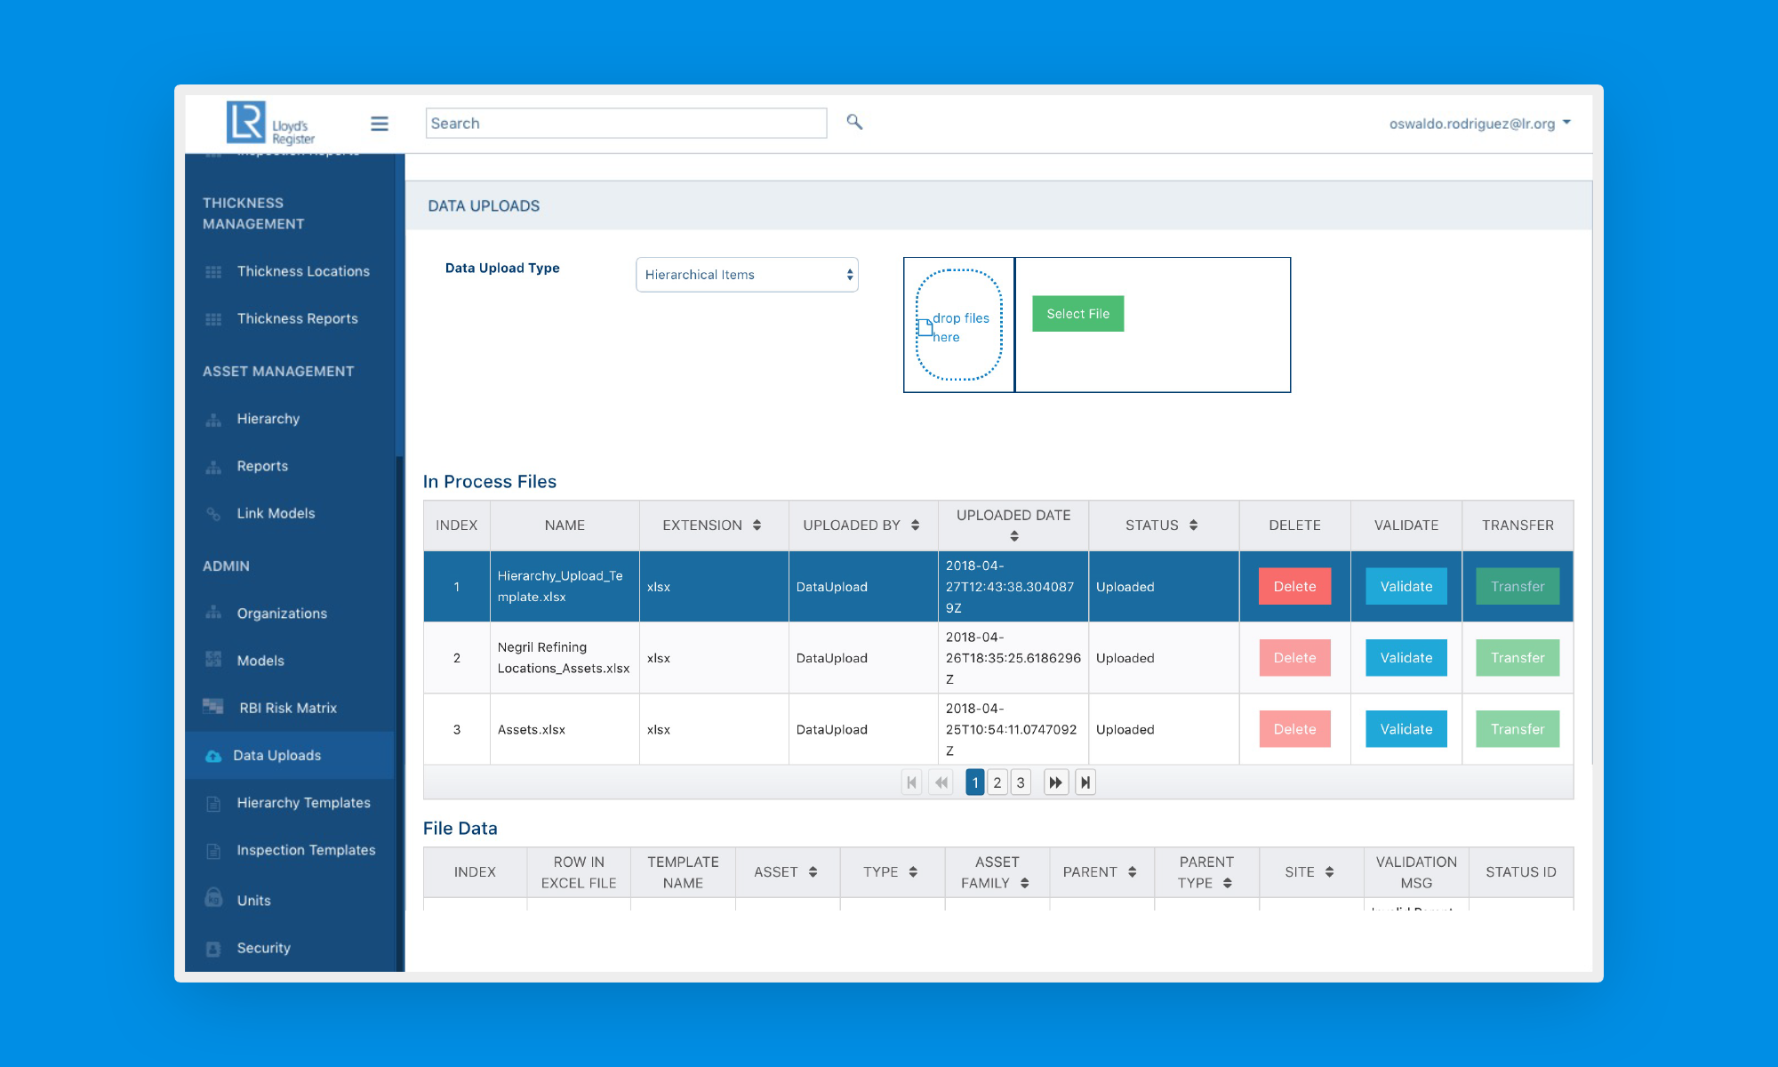Image resolution: width=1778 pixels, height=1067 pixels.
Task: Click the Hierarchy Templates document icon
Action: (x=213, y=804)
